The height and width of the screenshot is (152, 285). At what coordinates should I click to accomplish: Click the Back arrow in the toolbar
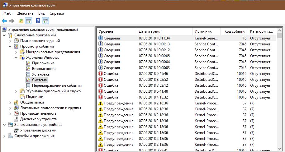4,21
